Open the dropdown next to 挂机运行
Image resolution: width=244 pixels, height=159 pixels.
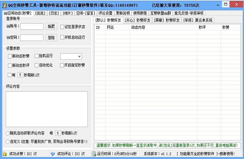[79, 56]
